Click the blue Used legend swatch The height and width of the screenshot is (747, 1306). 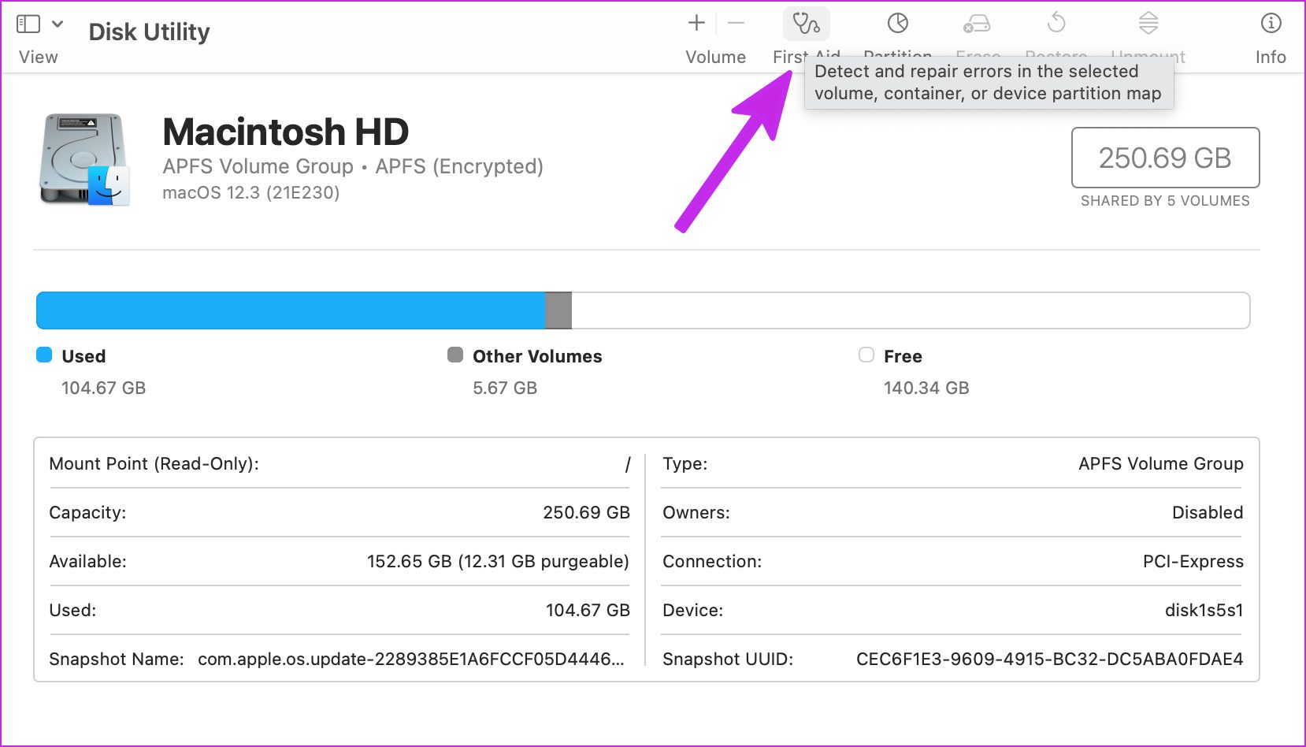(x=44, y=355)
